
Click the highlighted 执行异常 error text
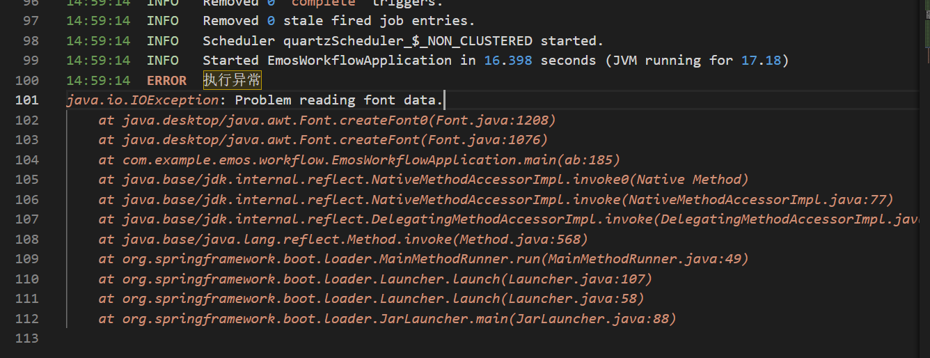(x=232, y=80)
